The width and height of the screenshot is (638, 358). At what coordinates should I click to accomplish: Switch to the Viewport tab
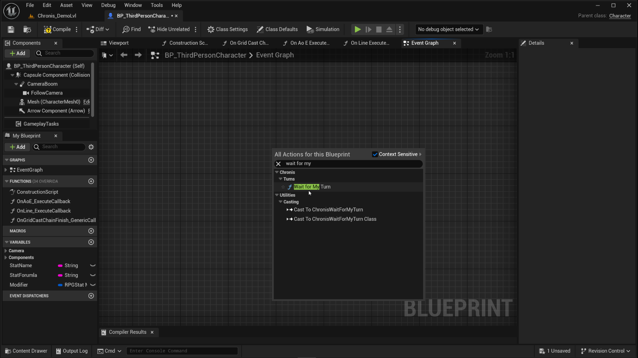tap(115, 43)
